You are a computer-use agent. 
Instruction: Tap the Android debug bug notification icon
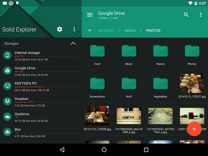pos(17,3)
